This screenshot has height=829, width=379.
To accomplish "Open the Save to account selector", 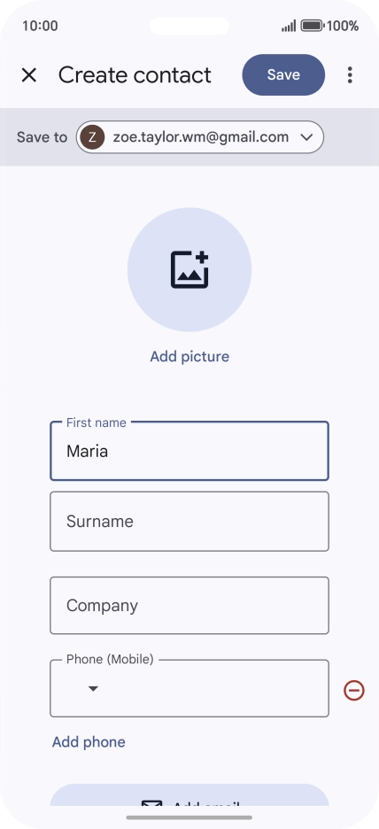I will pos(200,137).
